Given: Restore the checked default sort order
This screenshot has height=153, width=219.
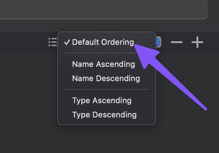Looking at the screenshot, I should (103, 42).
